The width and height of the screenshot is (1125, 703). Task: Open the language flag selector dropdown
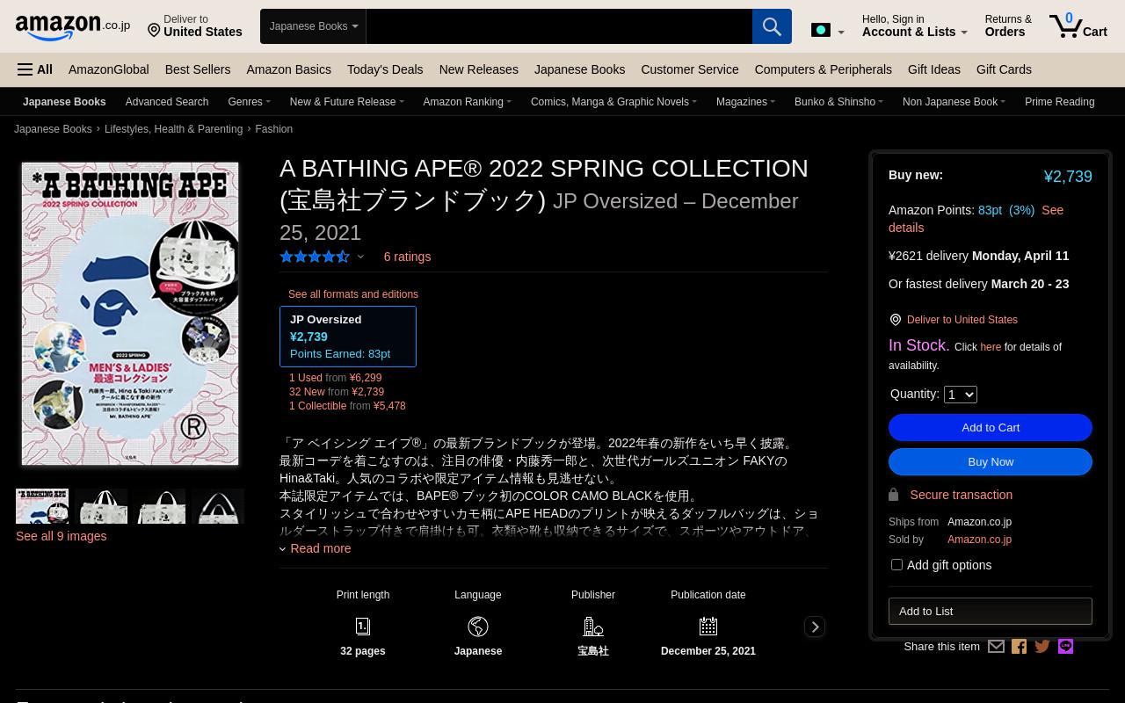(x=827, y=30)
